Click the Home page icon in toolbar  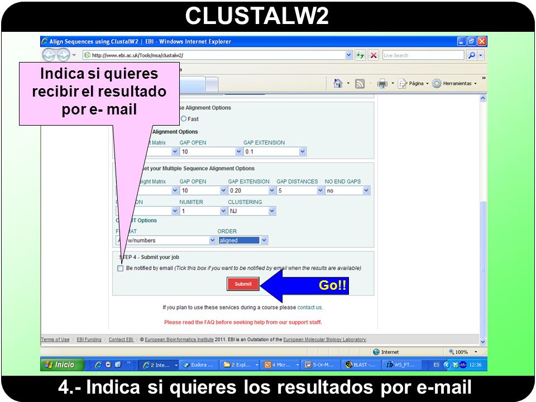pyautogui.click(x=338, y=83)
